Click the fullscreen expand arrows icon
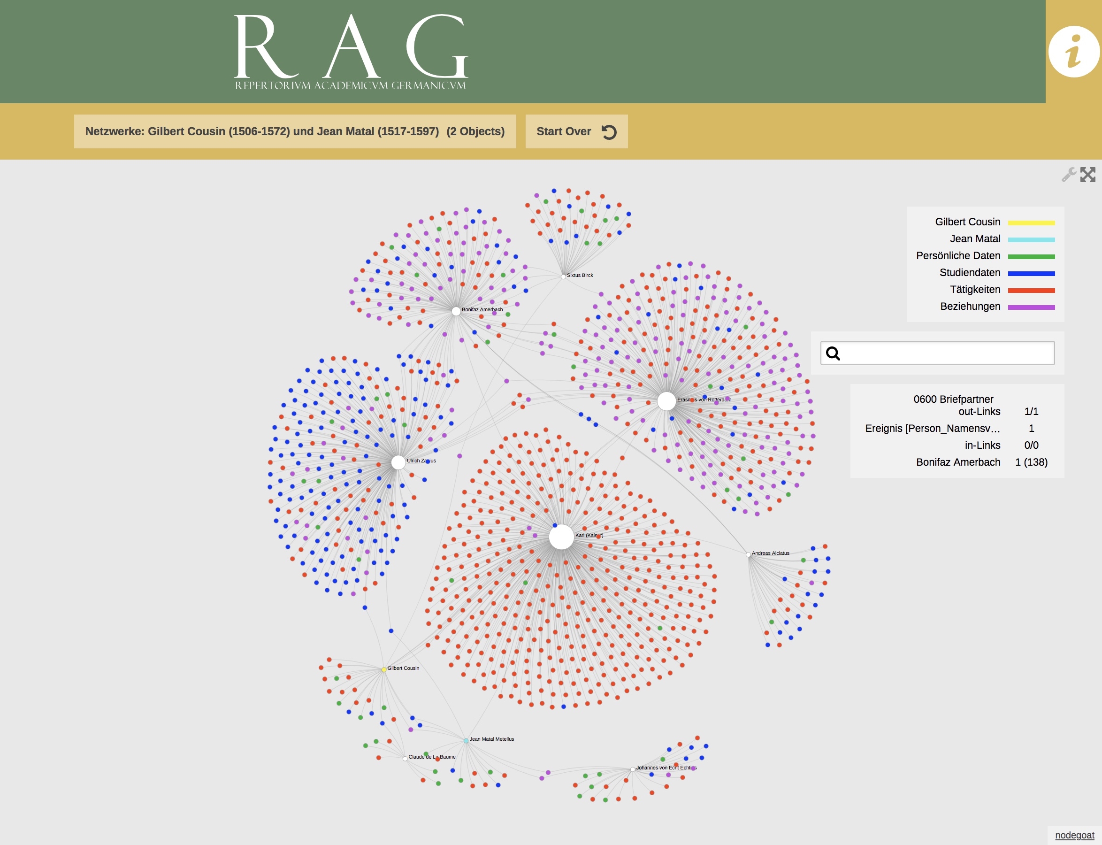The height and width of the screenshot is (845, 1102). [1088, 175]
